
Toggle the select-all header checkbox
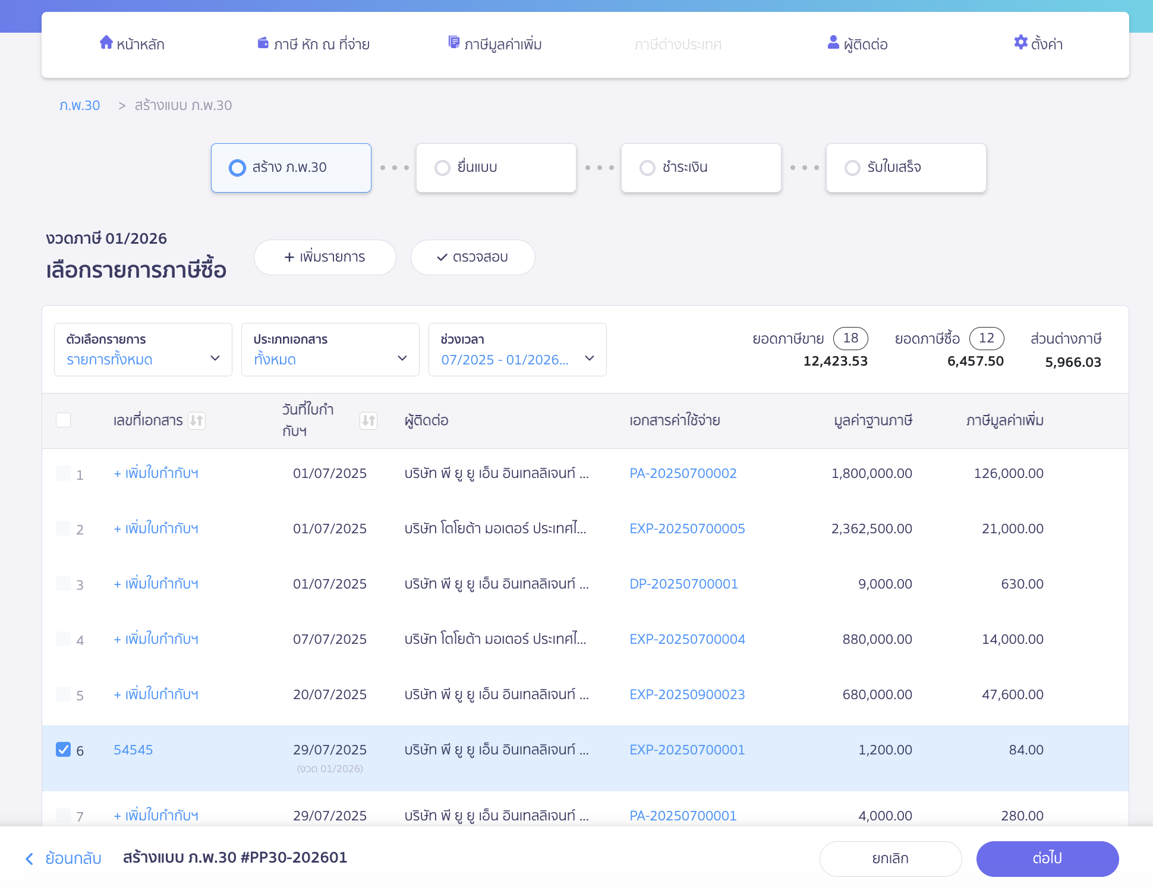coord(64,420)
